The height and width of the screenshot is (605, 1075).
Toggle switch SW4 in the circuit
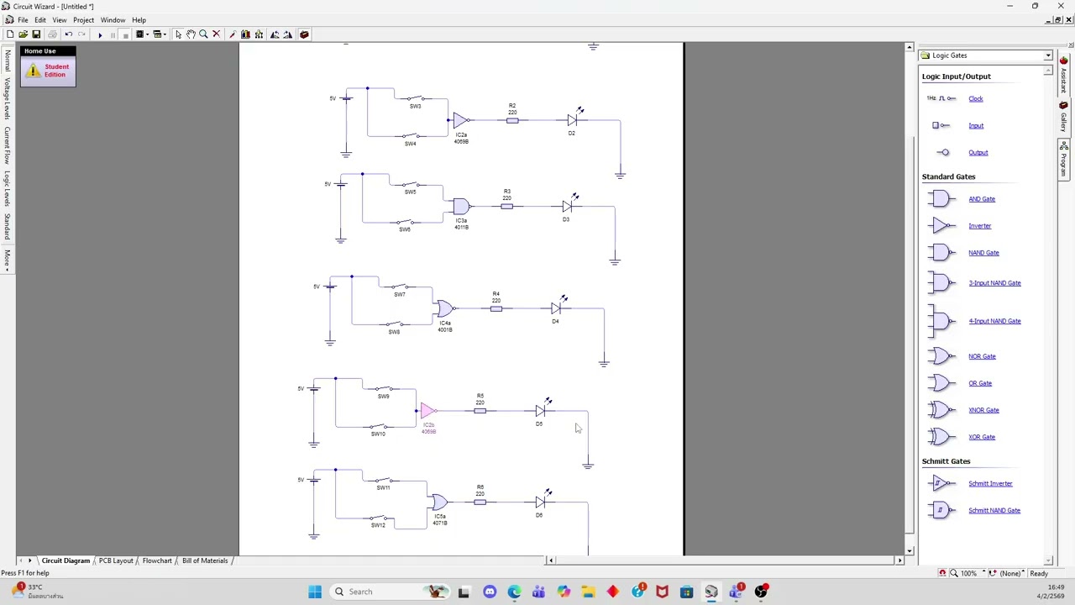(410, 135)
